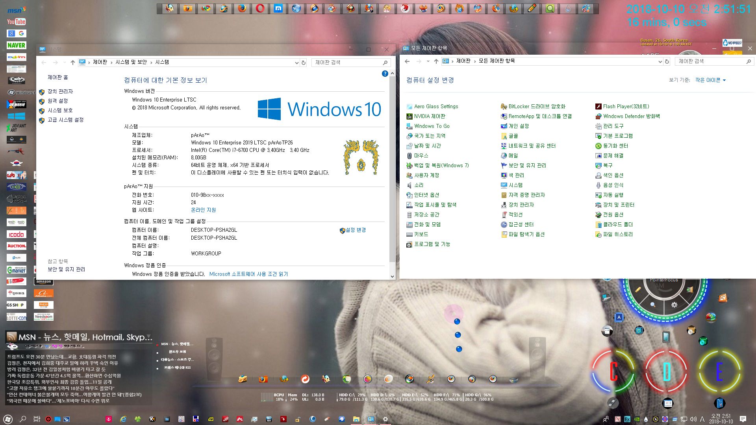
Task: Open BitLocker 드라이브 암호화 item
Action: 533,106
